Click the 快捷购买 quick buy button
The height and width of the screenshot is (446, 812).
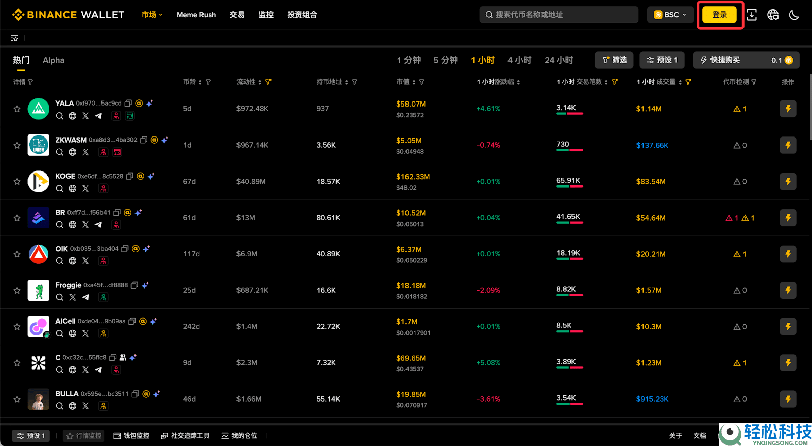720,60
